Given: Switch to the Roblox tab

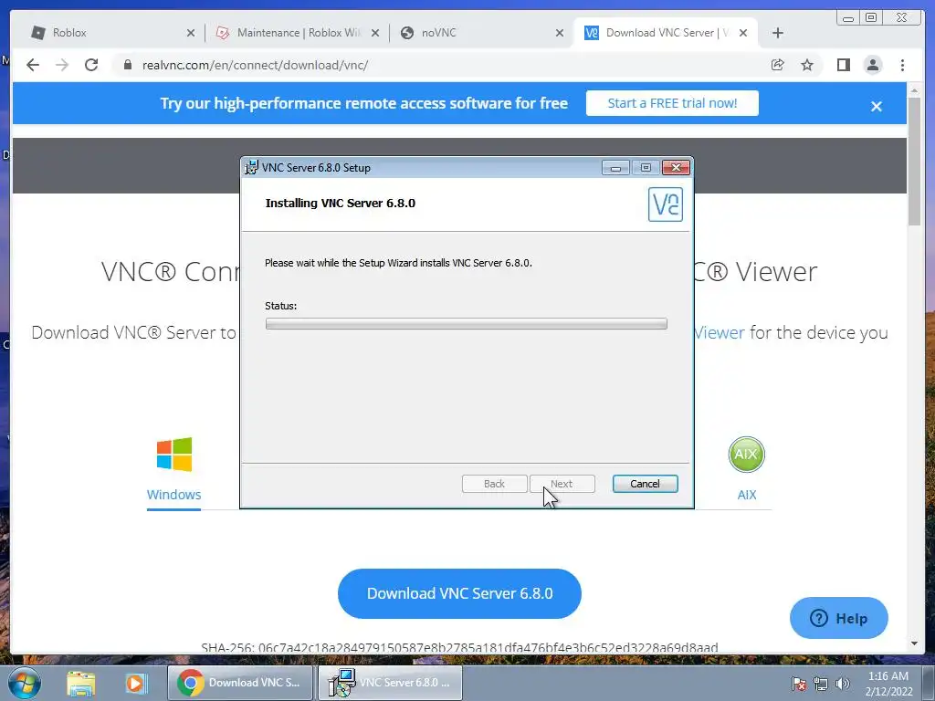Looking at the screenshot, I should [112, 33].
